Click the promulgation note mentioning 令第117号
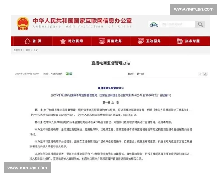The image size is (221, 177). point(111,95)
